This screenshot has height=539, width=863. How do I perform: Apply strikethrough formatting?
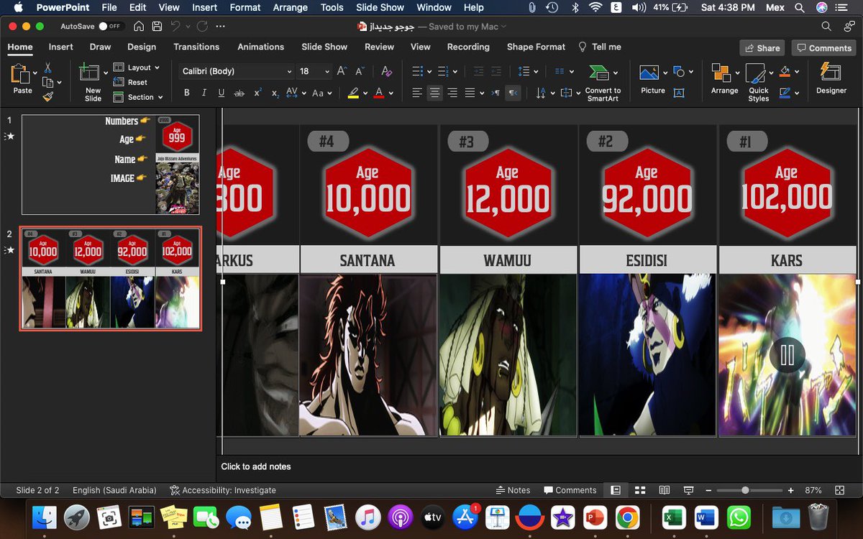[239, 93]
